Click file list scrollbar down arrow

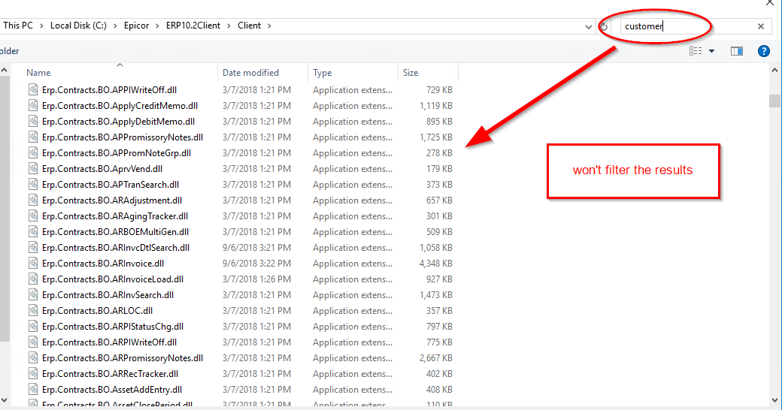[774, 399]
